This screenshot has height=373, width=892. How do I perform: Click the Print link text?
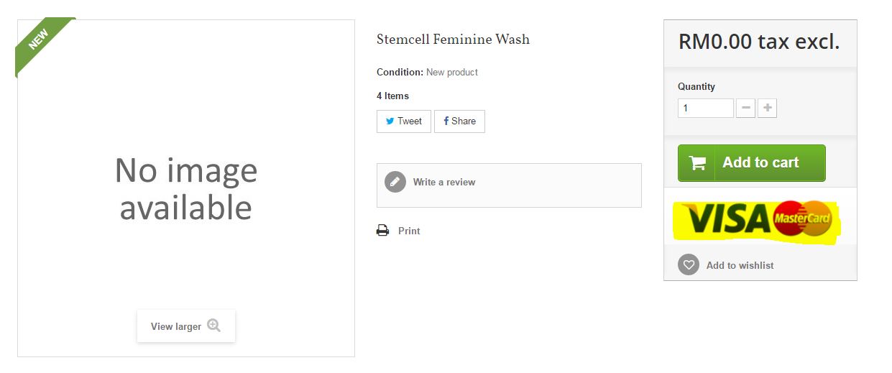[x=409, y=231]
